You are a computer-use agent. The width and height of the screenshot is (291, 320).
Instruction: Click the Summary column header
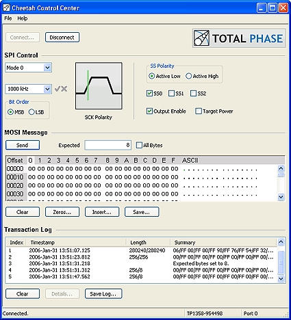(x=224, y=242)
